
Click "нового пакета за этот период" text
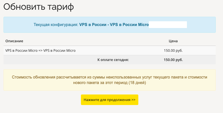coord(100,83)
